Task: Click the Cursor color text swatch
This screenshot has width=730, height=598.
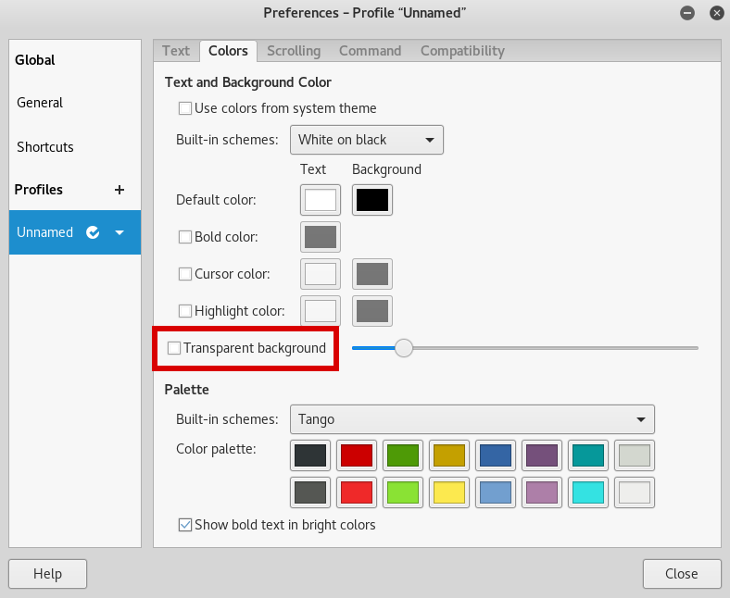Action: click(321, 274)
